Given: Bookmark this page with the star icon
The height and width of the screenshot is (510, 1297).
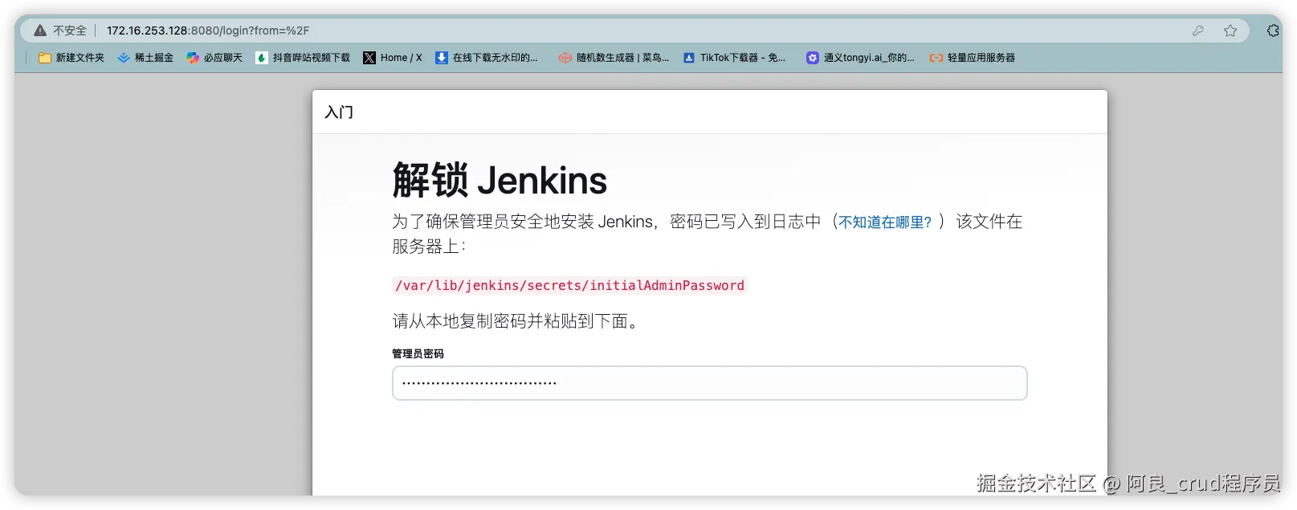Looking at the screenshot, I should coord(1230,31).
